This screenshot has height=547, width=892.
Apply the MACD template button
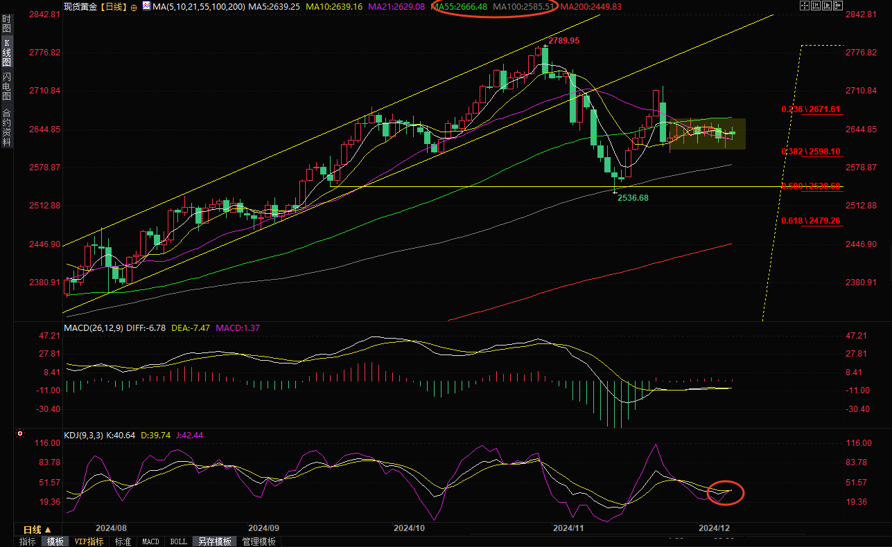click(150, 541)
